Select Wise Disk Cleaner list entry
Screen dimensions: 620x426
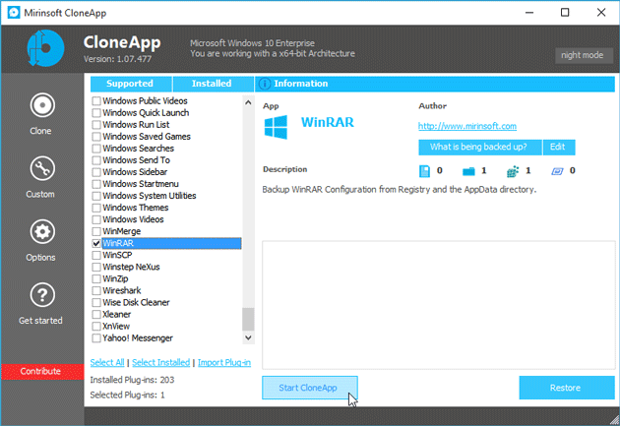point(136,303)
